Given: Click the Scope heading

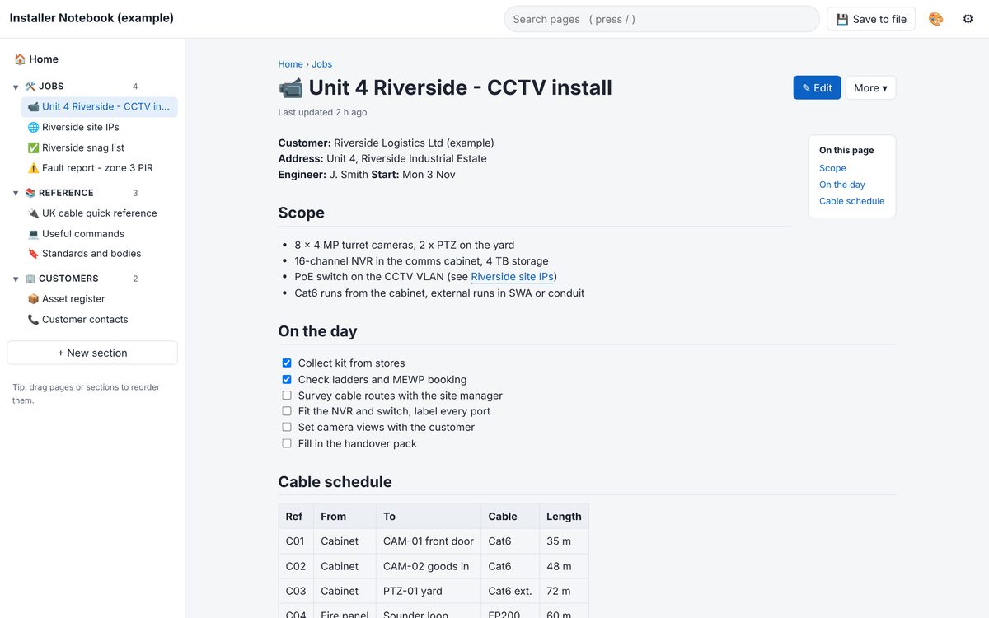Looking at the screenshot, I should tap(302, 213).
